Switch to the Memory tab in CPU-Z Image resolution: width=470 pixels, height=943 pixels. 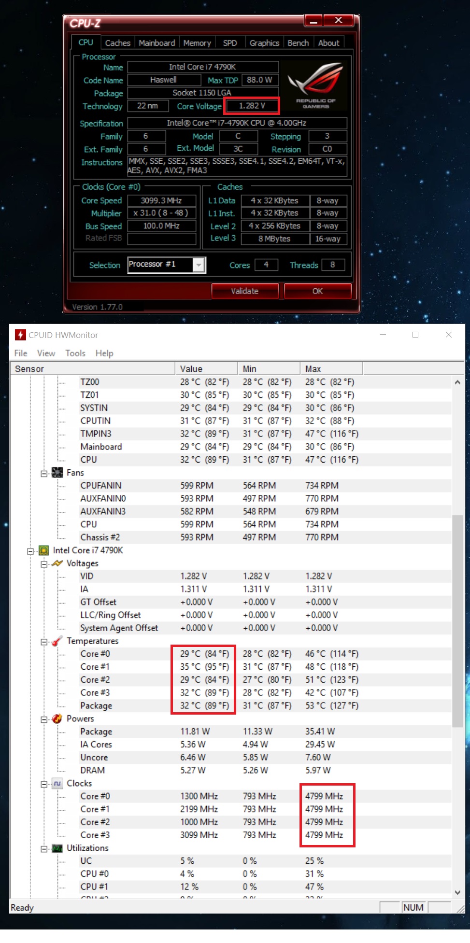pos(197,42)
